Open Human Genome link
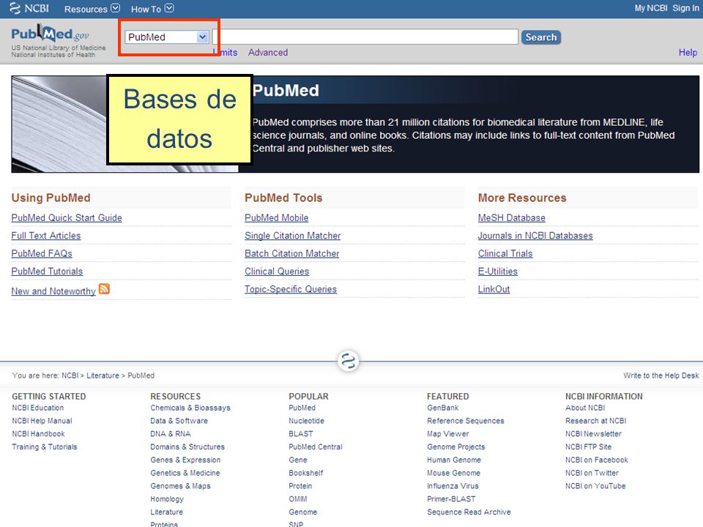 coord(454,460)
